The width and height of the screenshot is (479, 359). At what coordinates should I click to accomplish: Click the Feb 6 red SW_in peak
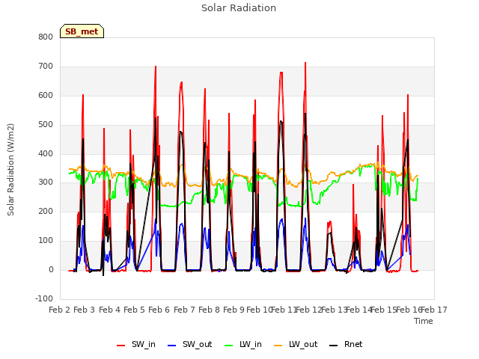click(x=156, y=67)
